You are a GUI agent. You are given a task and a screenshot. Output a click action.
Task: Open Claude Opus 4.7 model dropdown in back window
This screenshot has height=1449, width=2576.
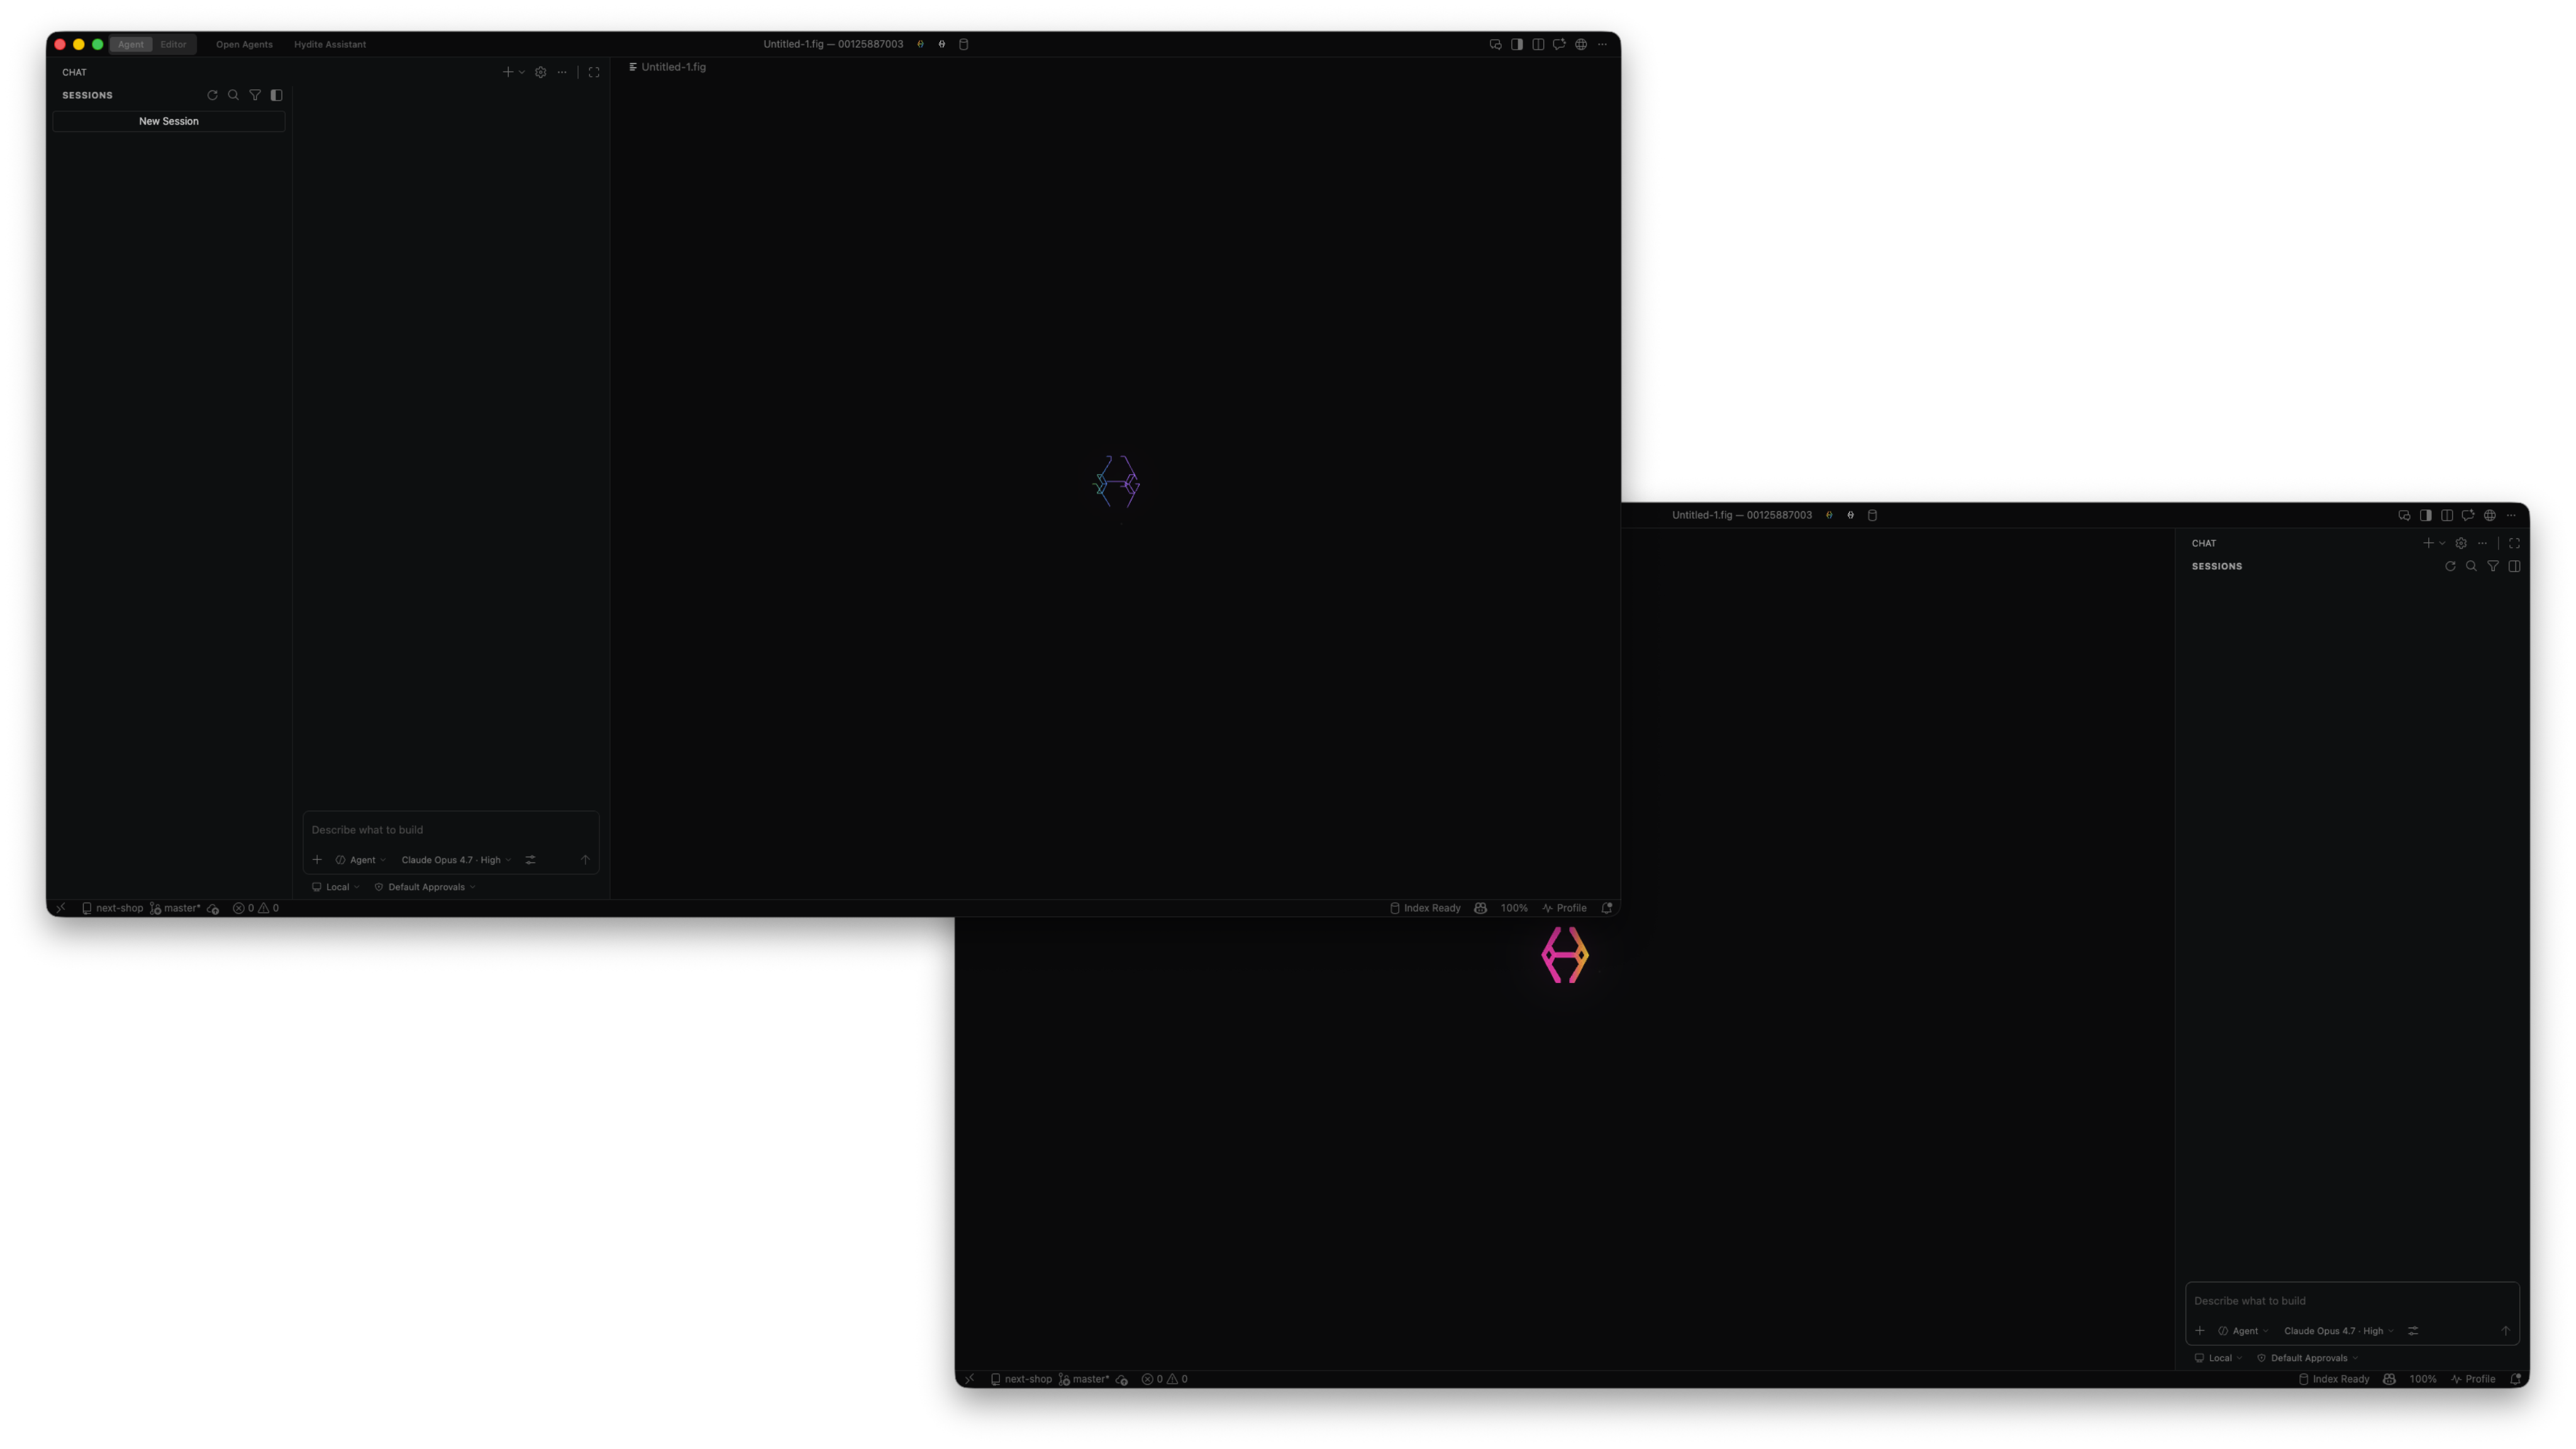tap(2339, 1331)
